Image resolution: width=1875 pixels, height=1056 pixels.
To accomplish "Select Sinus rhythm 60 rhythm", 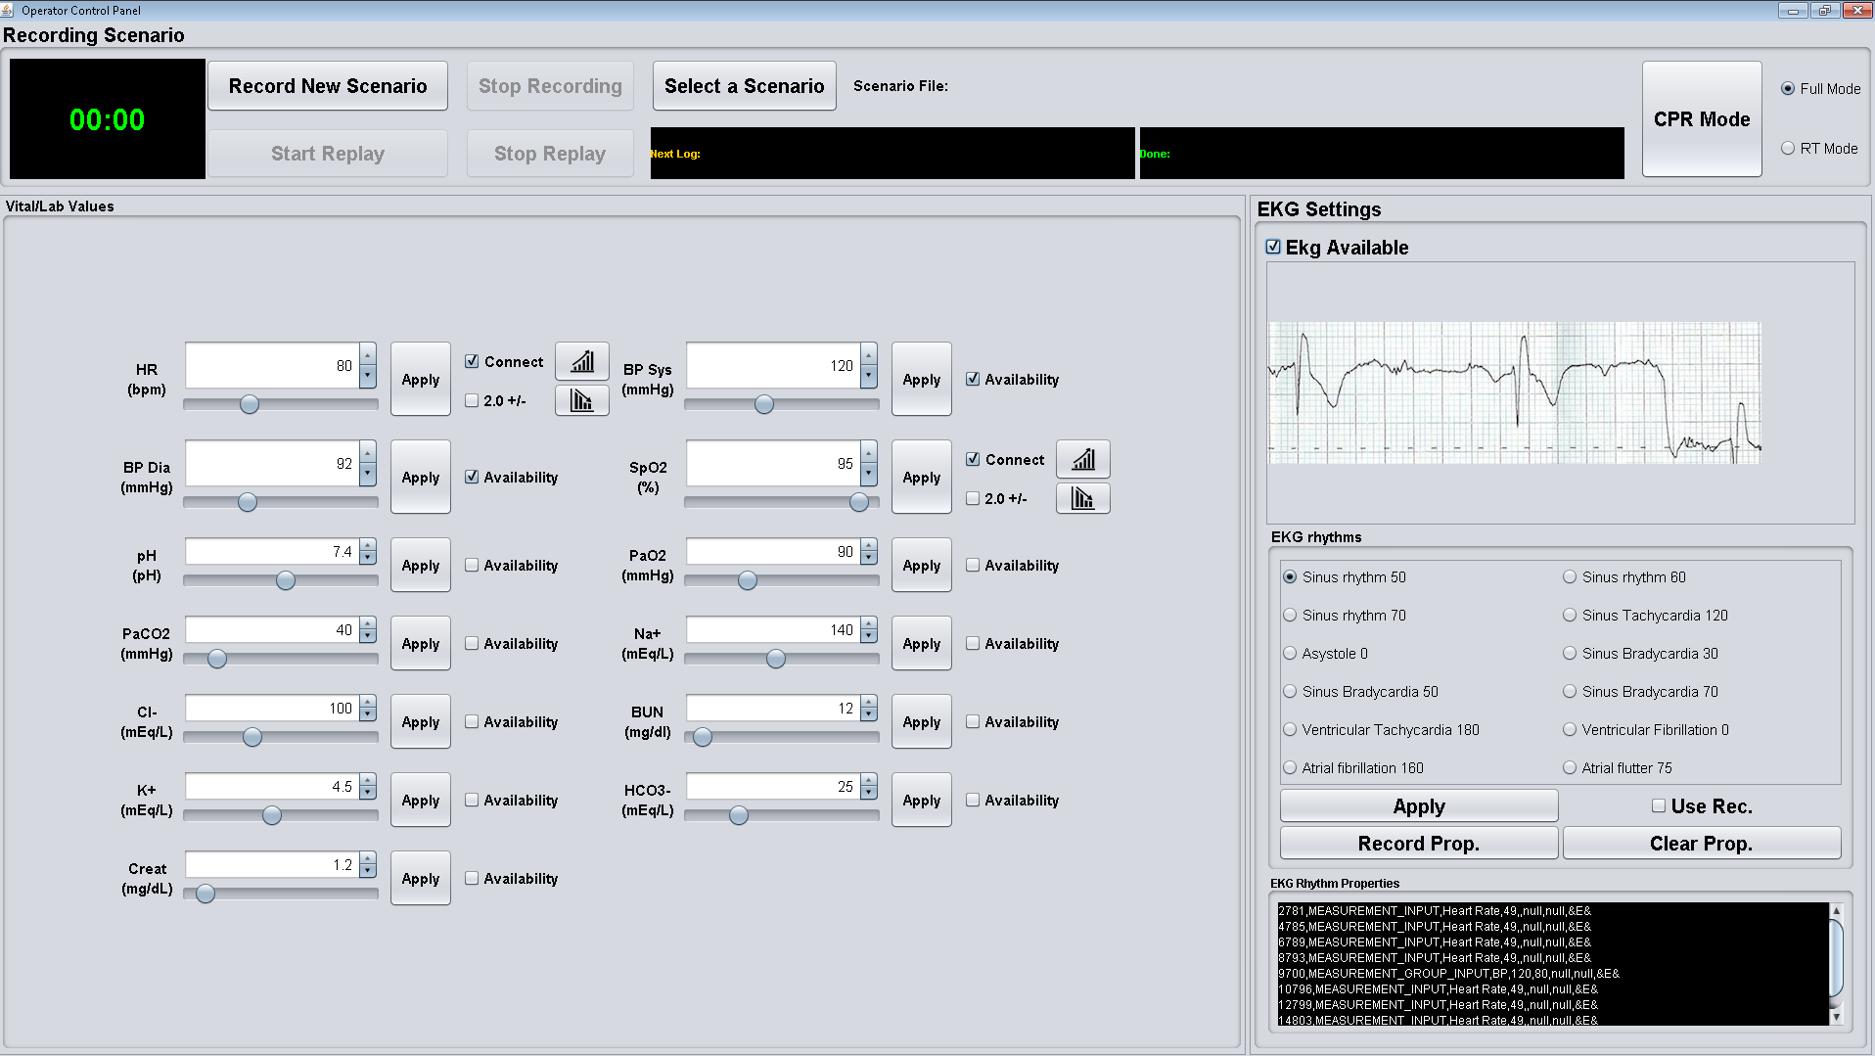I will [1570, 576].
